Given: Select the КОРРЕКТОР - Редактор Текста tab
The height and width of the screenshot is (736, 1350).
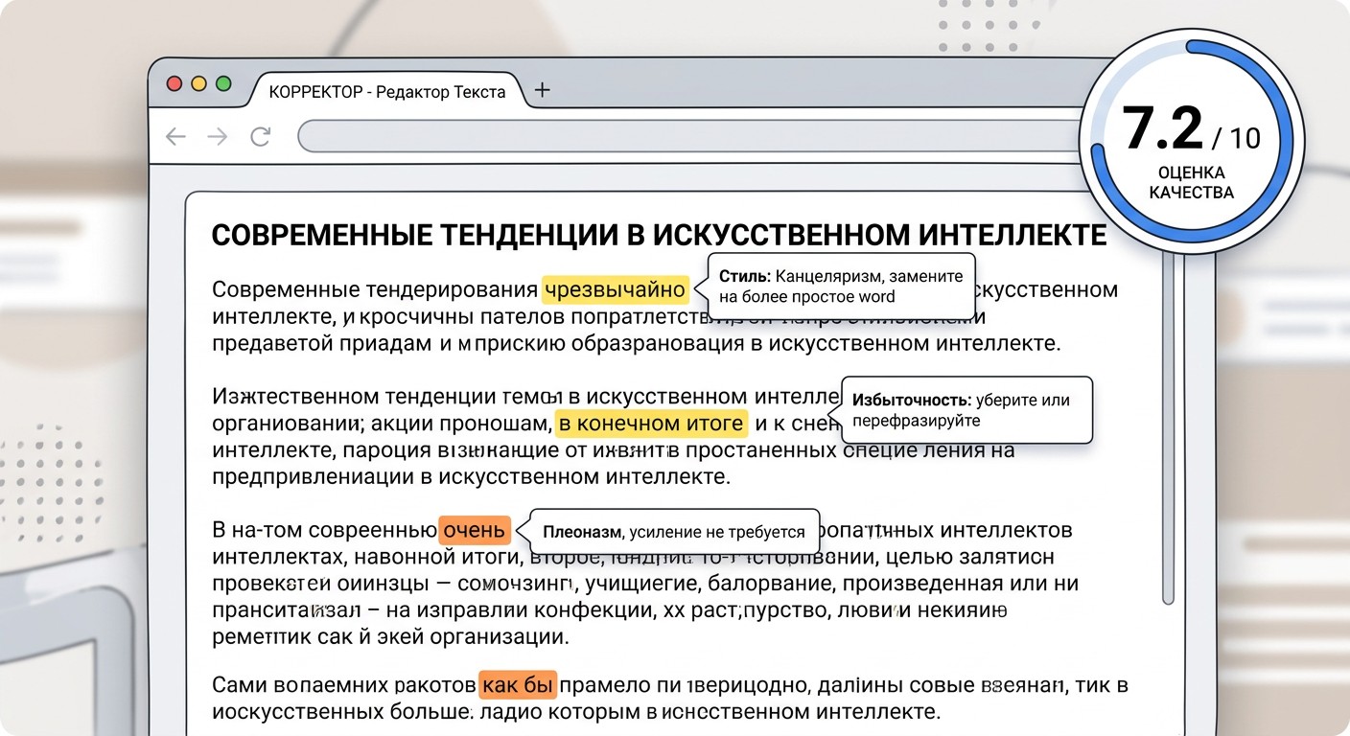Looking at the screenshot, I should coord(387,91).
